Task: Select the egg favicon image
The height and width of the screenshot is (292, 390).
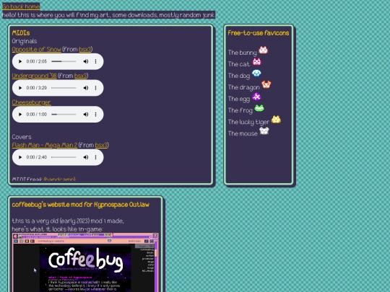Action: tap(256, 97)
